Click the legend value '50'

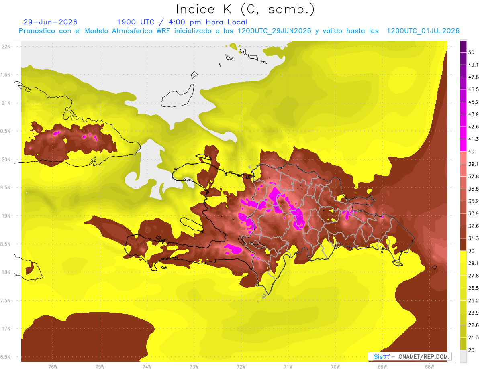pyautogui.click(x=472, y=53)
